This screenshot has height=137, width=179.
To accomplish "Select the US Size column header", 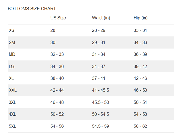I will [58, 18].
